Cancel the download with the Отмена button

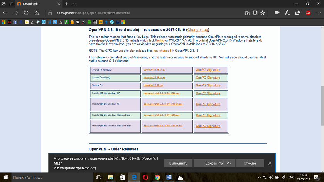pos(250,163)
